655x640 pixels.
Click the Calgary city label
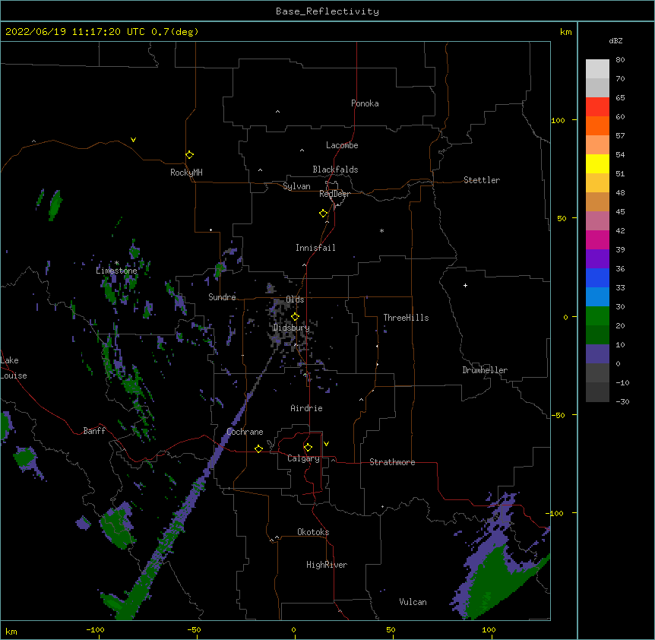303,458
